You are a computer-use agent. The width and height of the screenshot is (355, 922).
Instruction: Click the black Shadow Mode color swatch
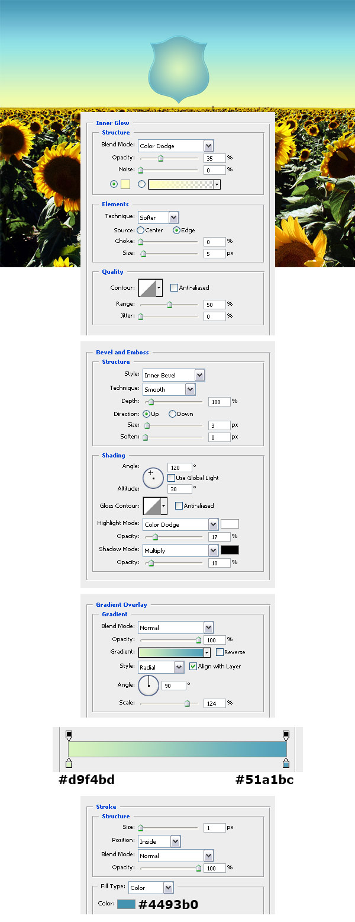(x=230, y=550)
